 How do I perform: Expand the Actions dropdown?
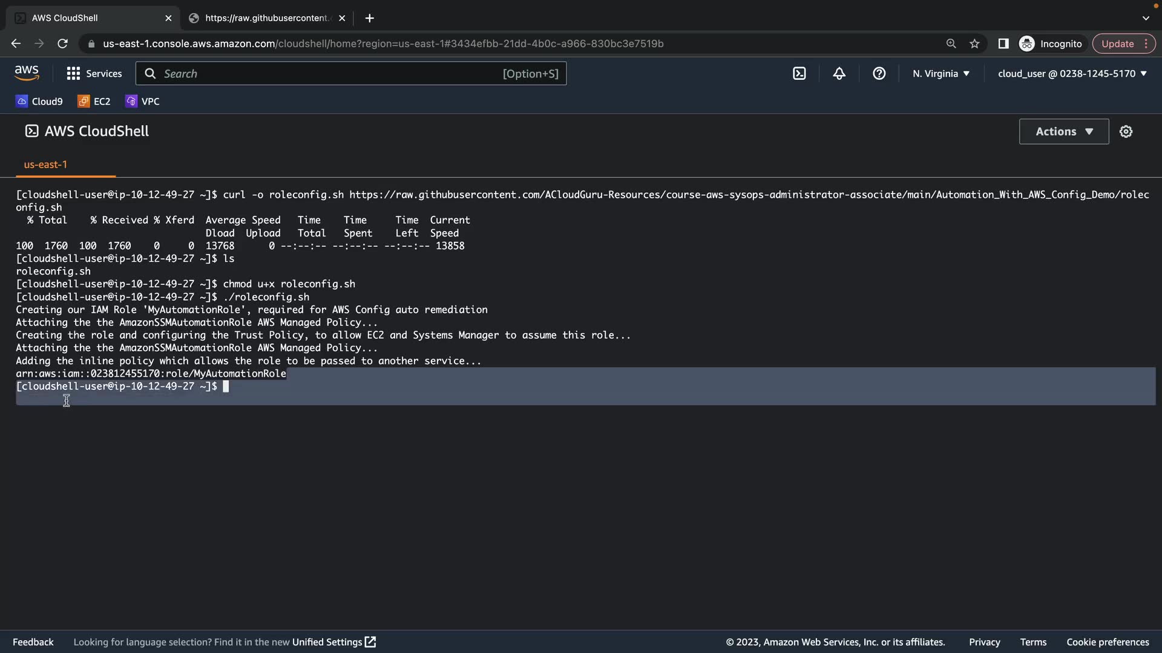point(1063,132)
